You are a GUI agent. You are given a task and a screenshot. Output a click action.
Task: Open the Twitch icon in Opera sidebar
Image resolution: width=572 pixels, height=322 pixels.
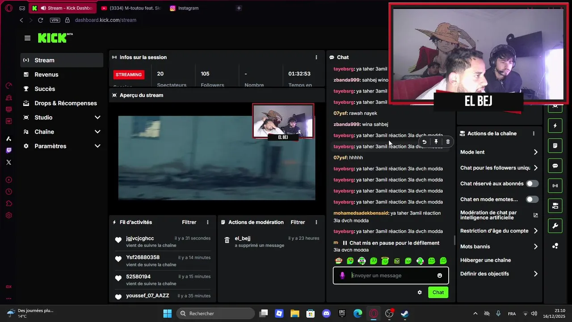click(8, 150)
